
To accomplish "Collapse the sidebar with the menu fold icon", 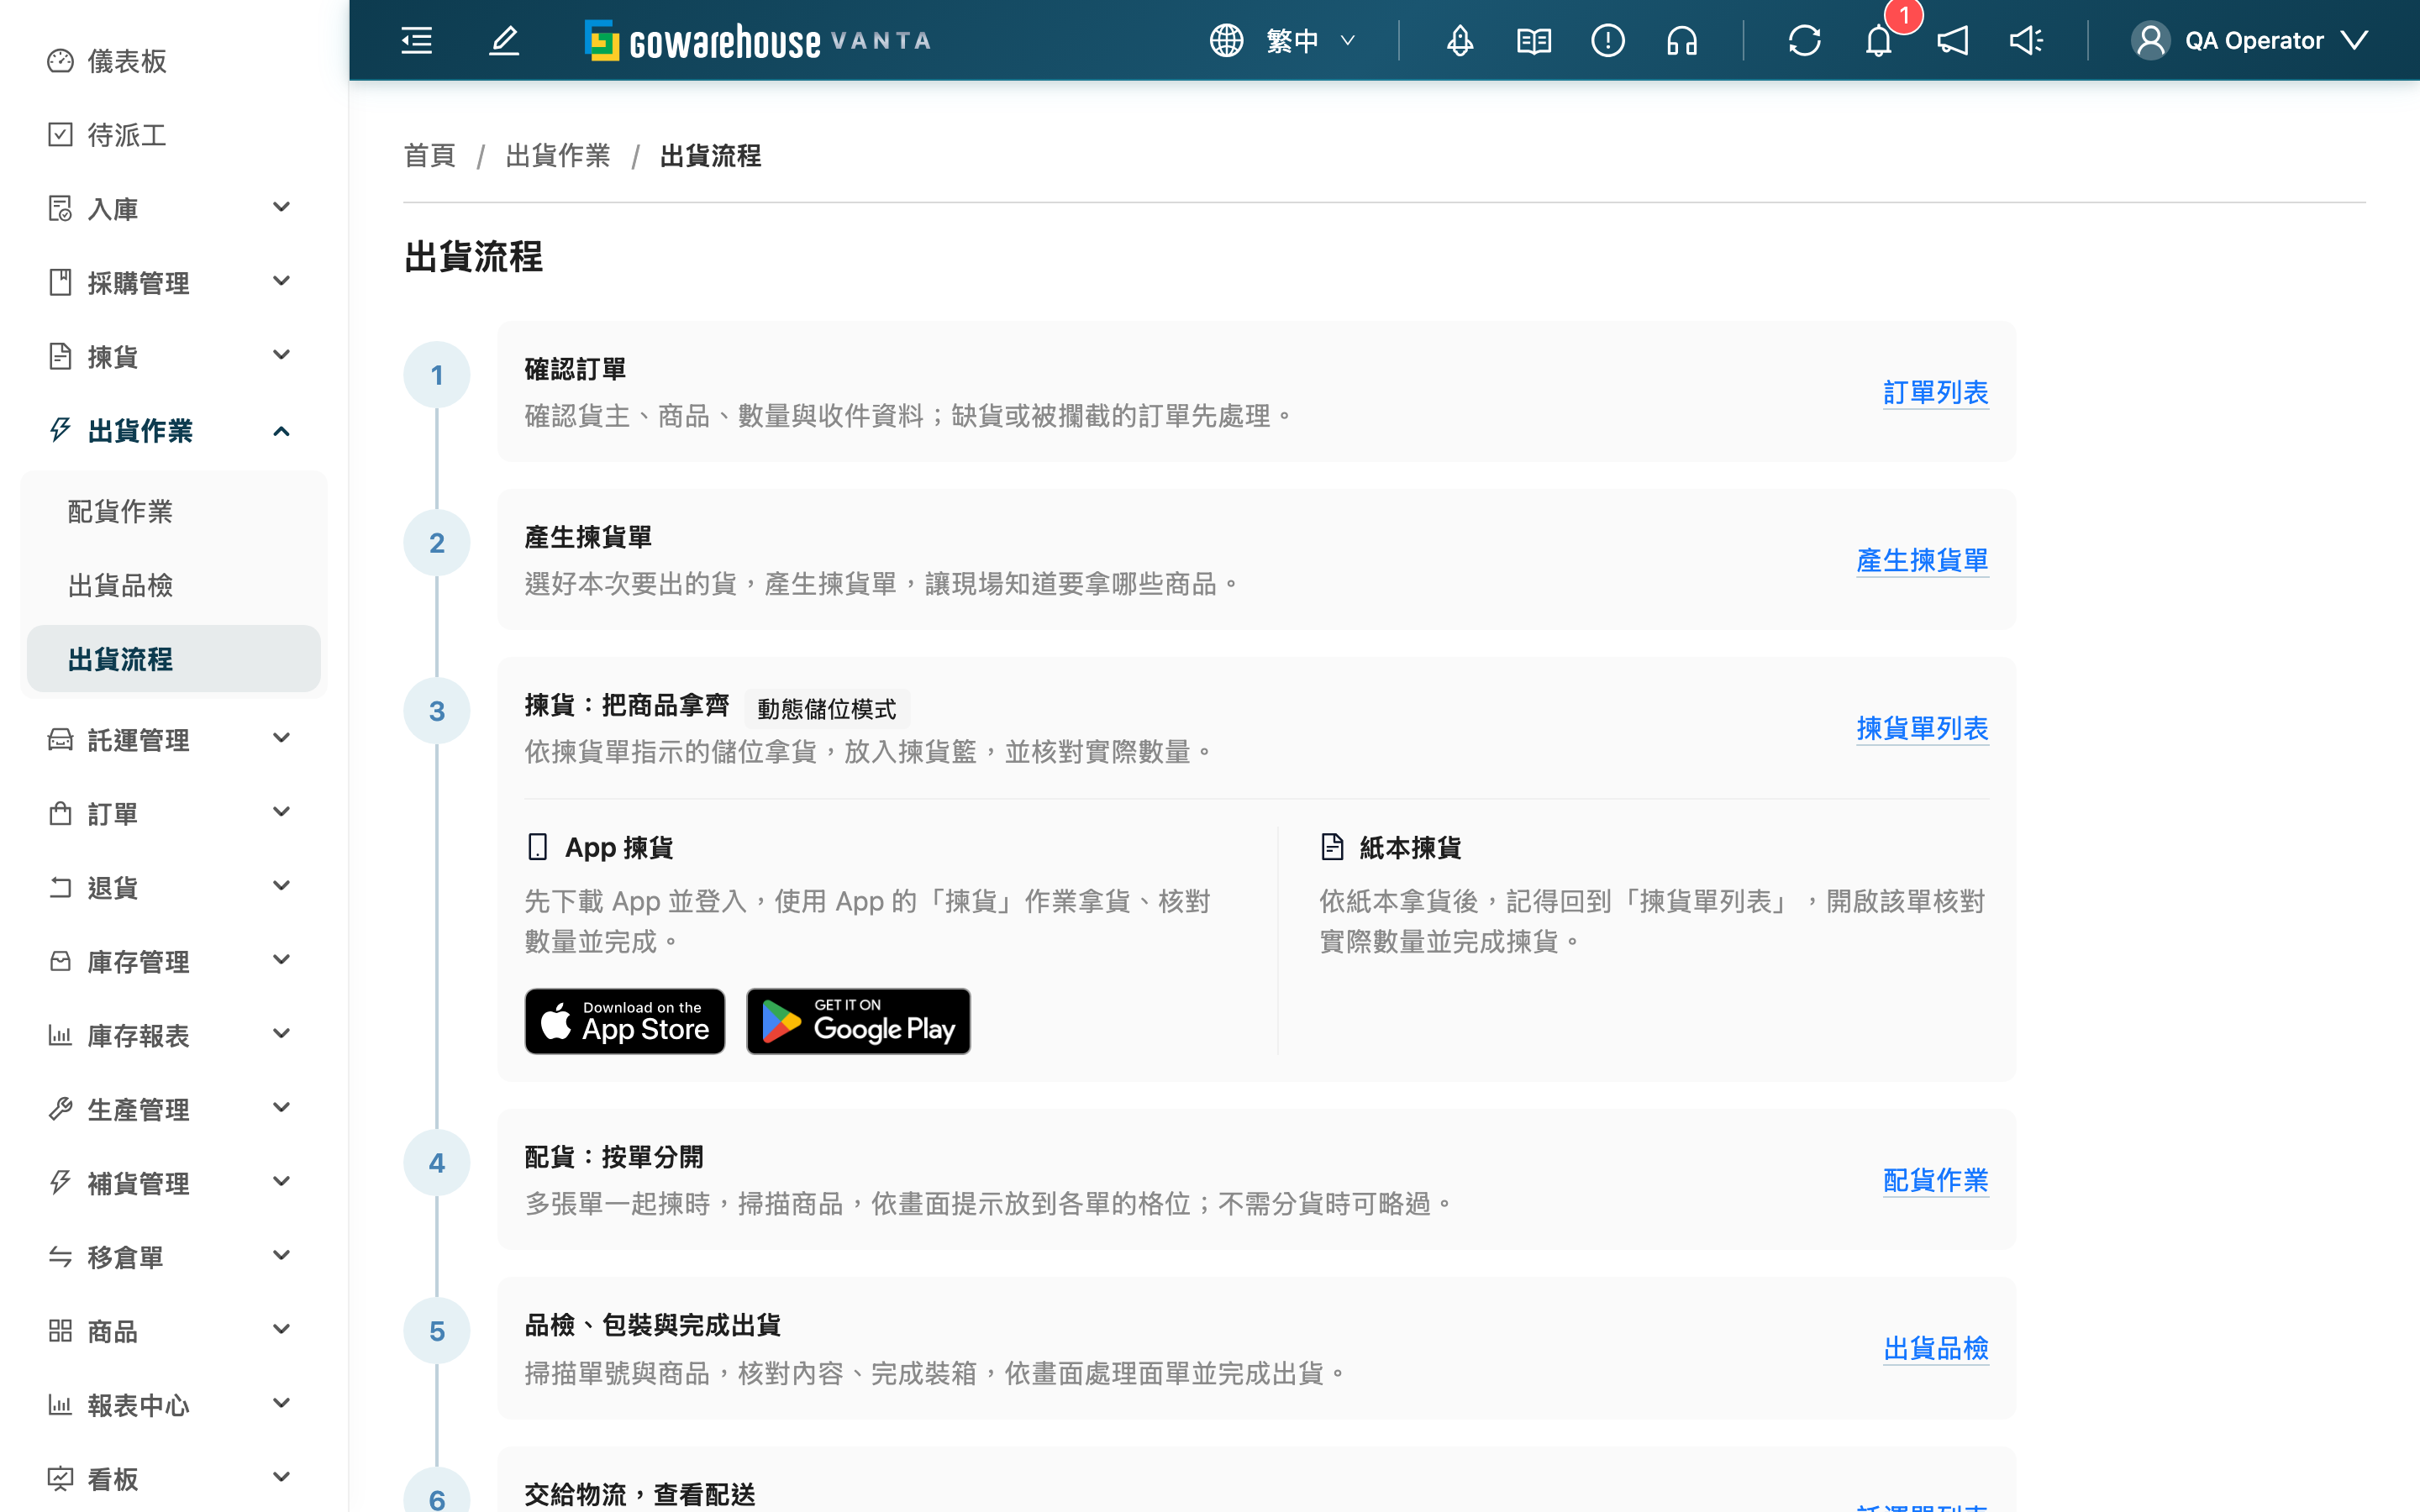I will tap(417, 41).
